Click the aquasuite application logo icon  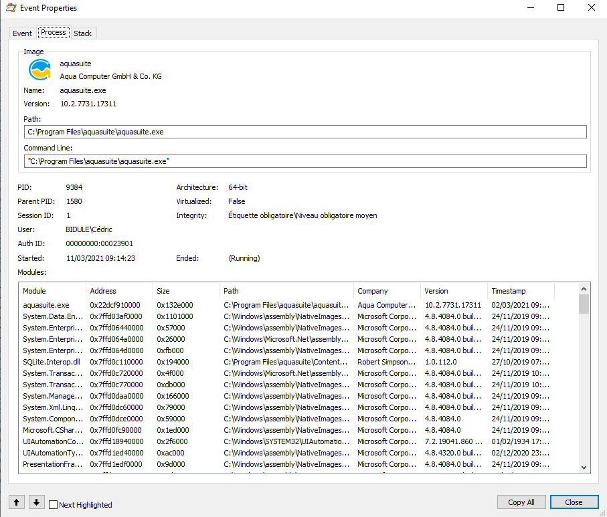click(39, 70)
